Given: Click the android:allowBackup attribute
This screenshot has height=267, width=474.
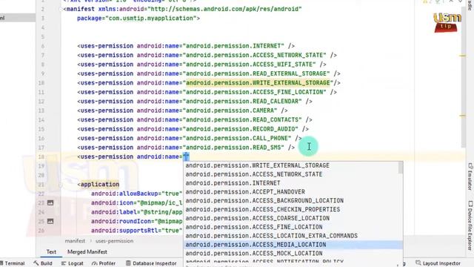Looking at the screenshot, I should [x=124, y=194].
